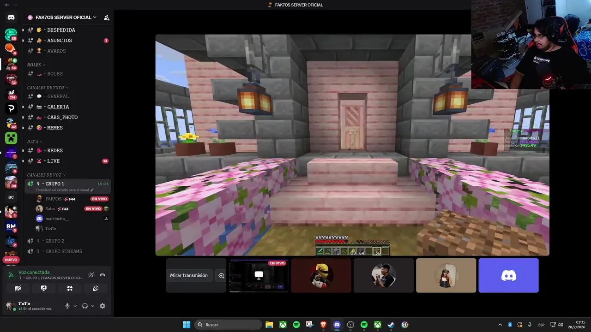
Task: Open the DRS server icon with 12 badge
Action: pyautogui.click(x=11, y=79)
